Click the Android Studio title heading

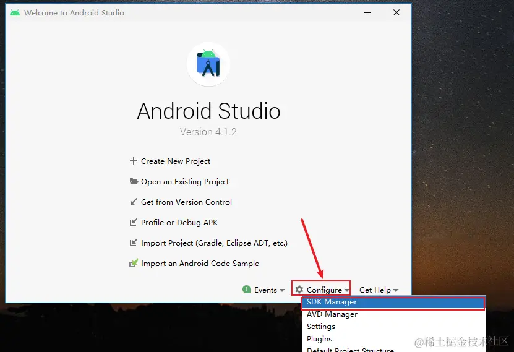coord(208,111)
